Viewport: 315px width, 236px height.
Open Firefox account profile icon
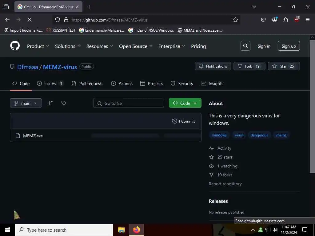pos(274,20)
